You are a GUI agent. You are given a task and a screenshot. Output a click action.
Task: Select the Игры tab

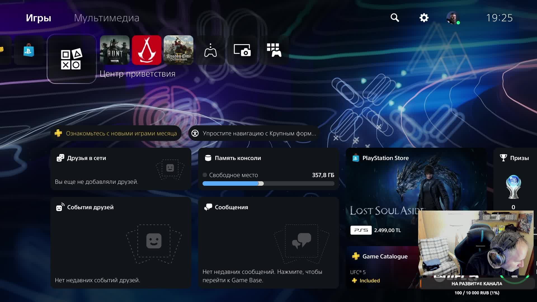coord(38,18)
